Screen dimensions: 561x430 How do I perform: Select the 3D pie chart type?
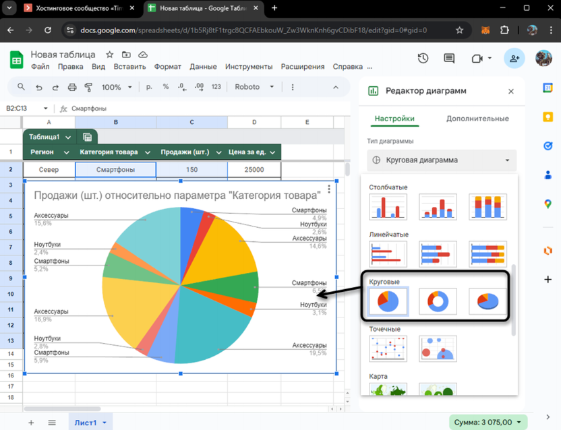(x=488, y=301)
